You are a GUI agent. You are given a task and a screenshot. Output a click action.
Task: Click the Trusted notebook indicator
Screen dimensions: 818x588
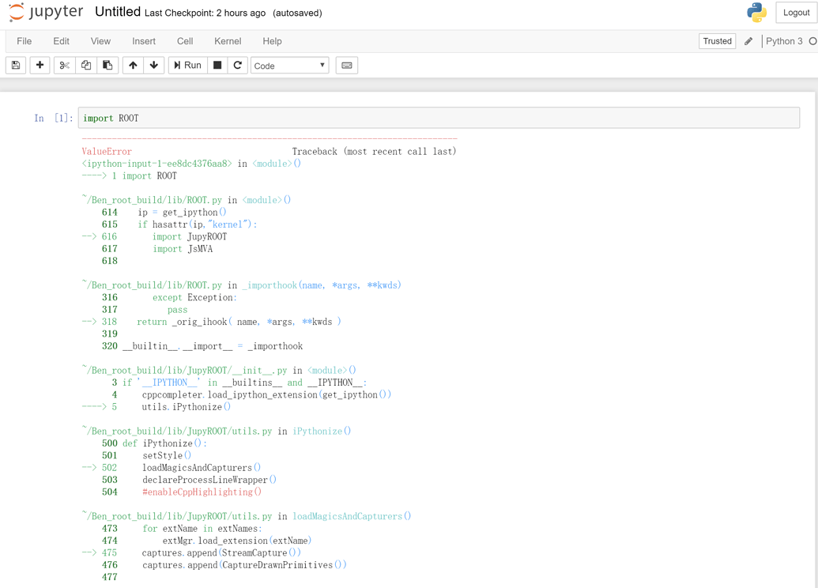(716, 40)
